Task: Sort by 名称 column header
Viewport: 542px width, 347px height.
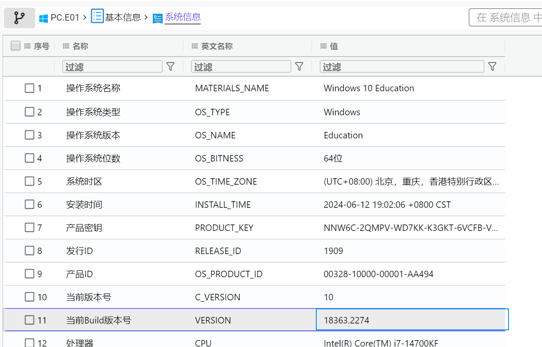Action: (80, 46)
